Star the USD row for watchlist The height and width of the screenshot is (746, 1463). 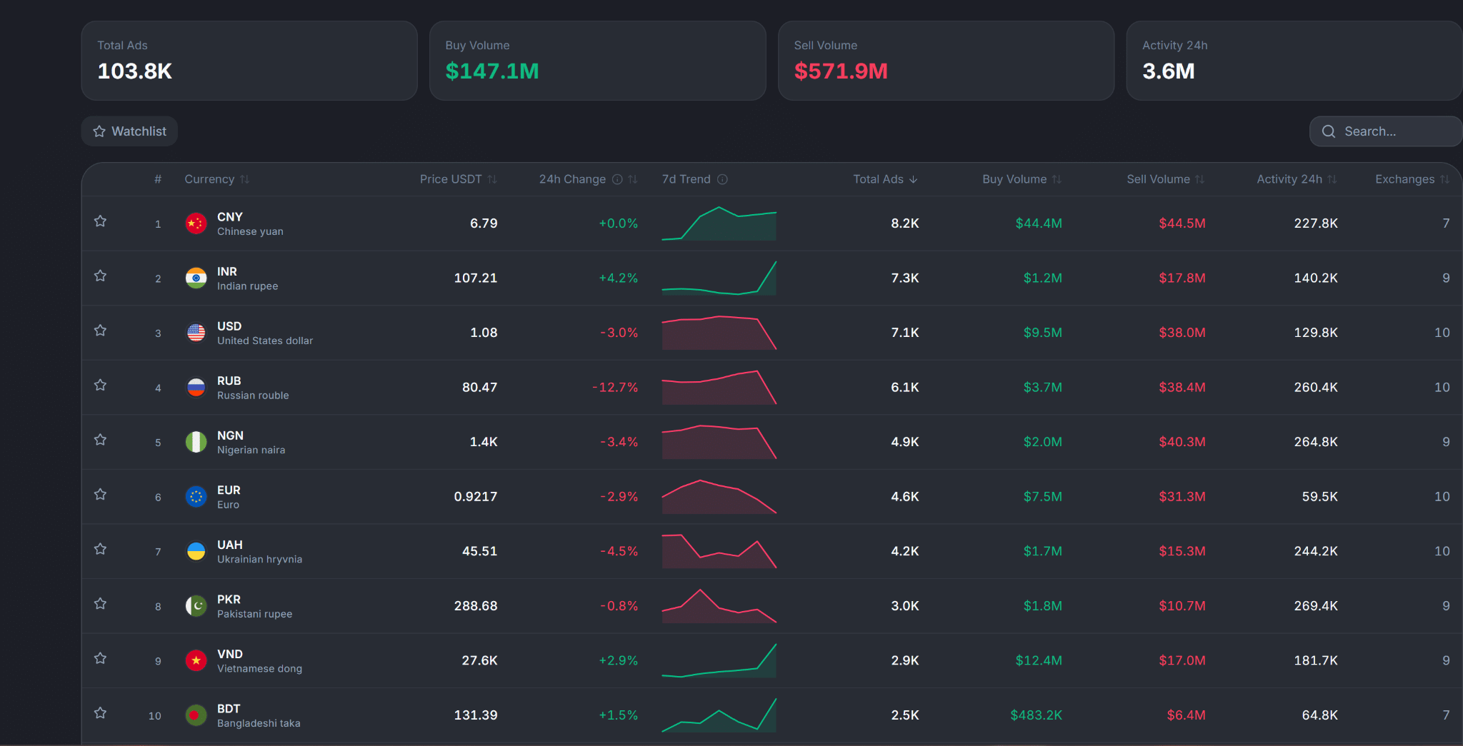pos(101,331)
